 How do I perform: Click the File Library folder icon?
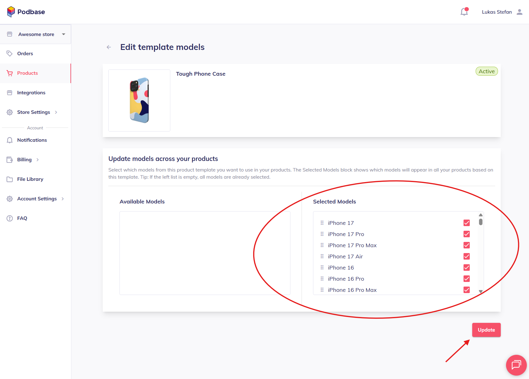pyautogui.click(x=10, y=179)
